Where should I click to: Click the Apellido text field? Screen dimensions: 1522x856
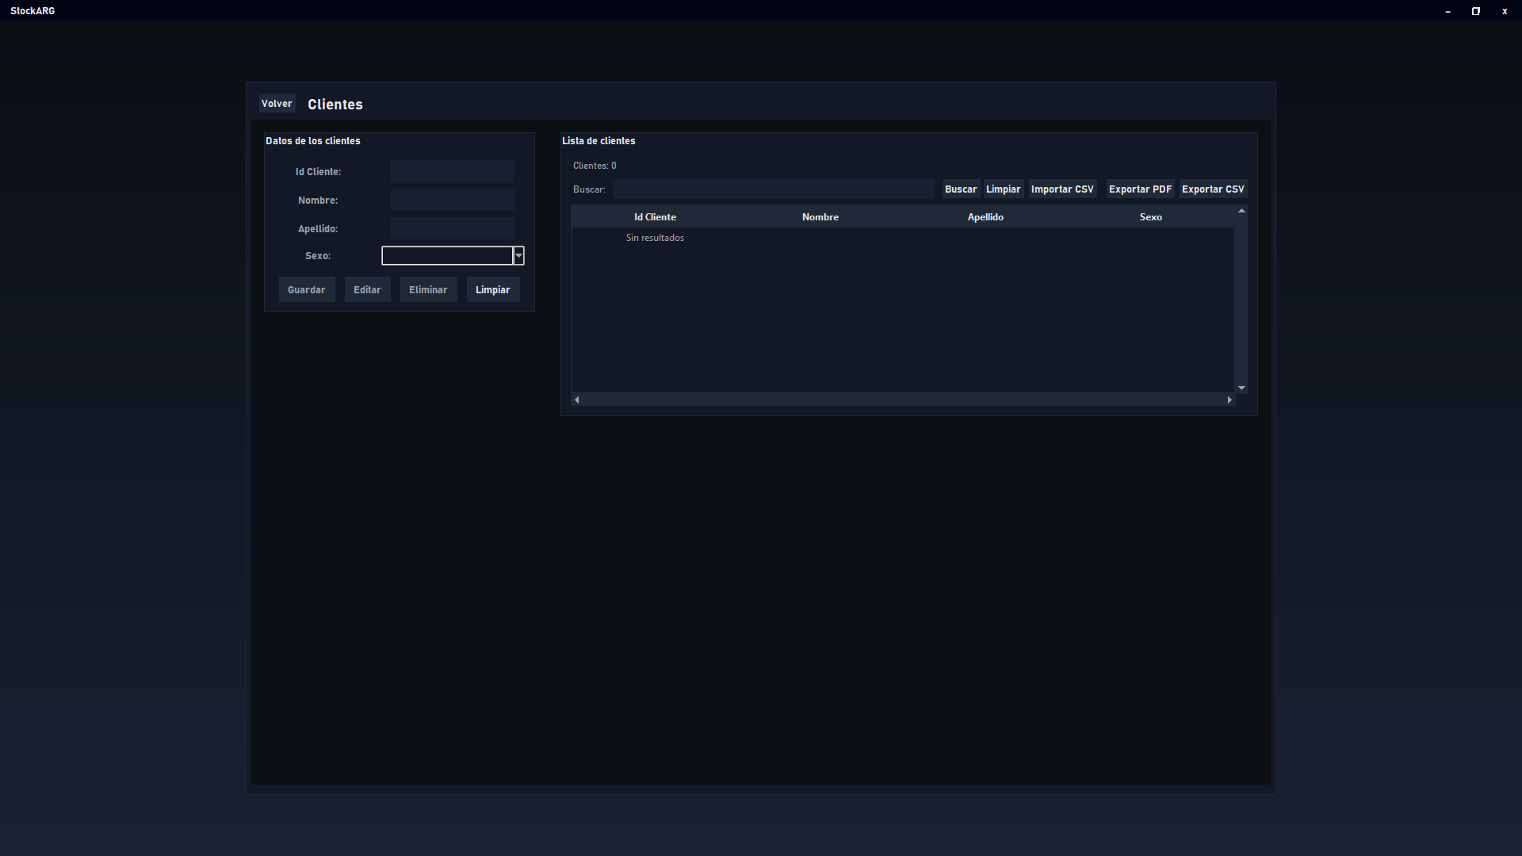click(452, 228)
